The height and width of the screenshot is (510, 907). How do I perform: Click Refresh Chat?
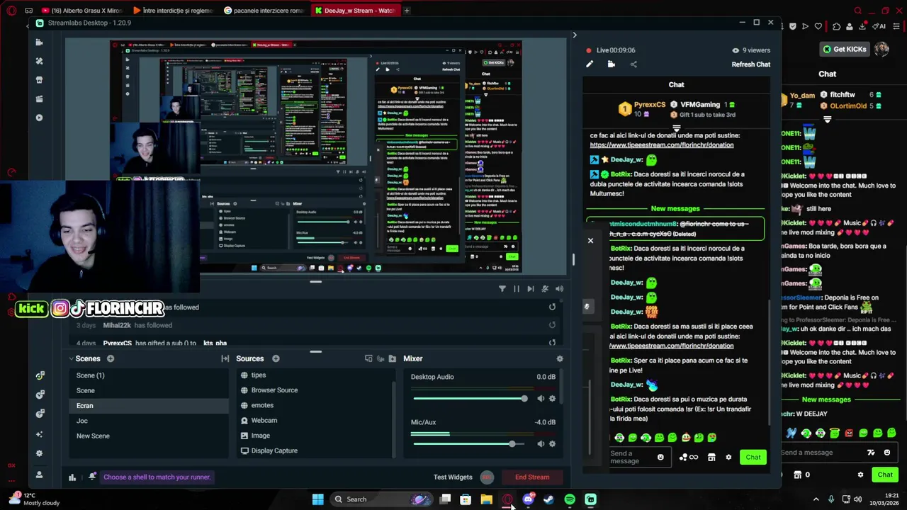point(750,64)
